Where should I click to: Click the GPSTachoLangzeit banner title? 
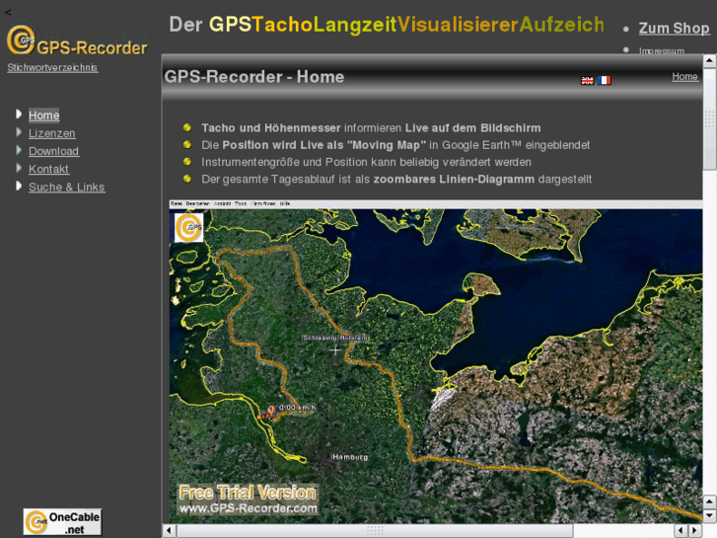point(387,25)
